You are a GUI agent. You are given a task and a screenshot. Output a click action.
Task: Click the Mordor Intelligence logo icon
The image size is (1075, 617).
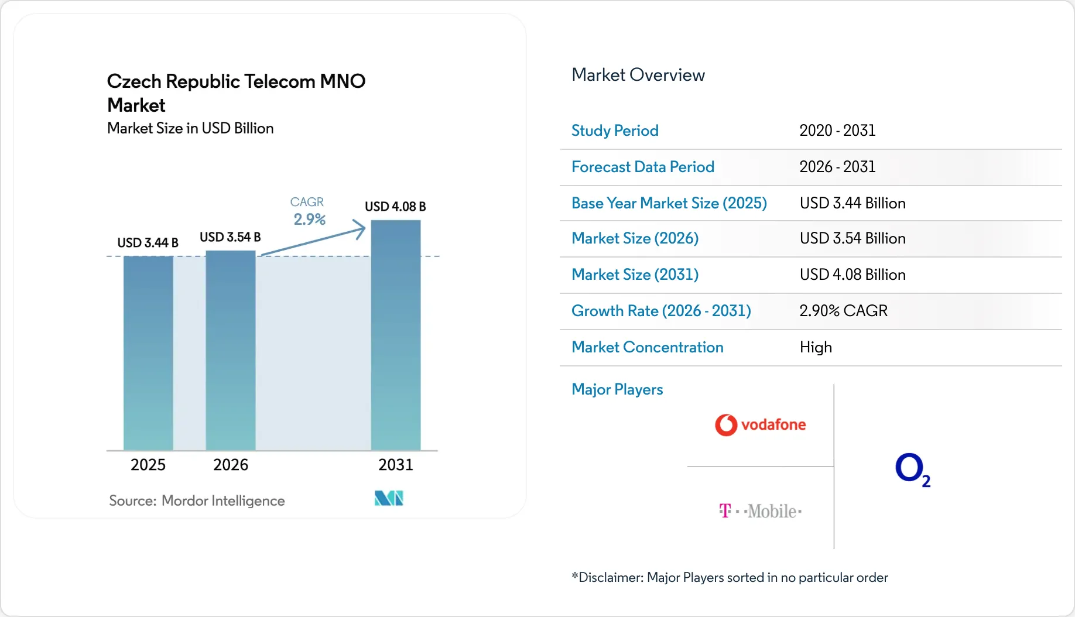coord(389,498)
